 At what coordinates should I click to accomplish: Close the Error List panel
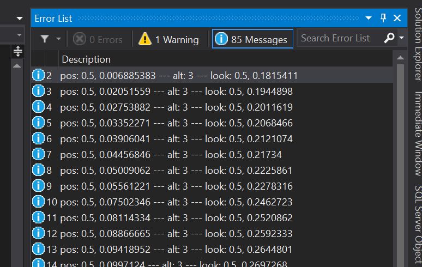tap(397, 18)
